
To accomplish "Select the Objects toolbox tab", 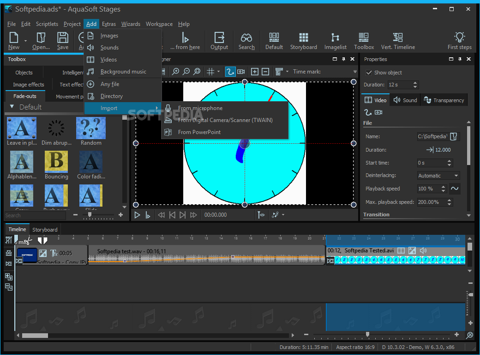I will pyautogui.click(x=24, y=73).
